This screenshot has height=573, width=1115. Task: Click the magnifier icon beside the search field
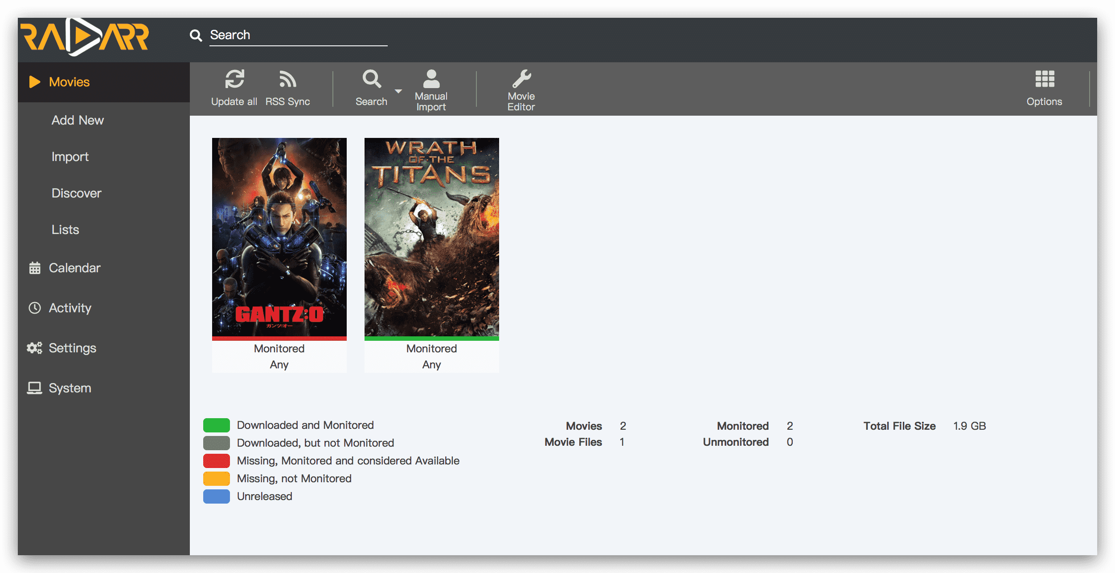(196, 35)
